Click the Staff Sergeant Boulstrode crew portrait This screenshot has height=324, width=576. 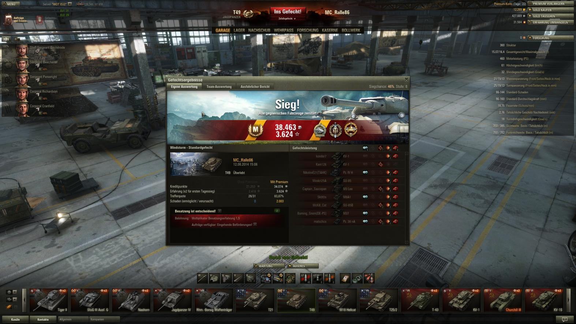(x=22, y=51)
